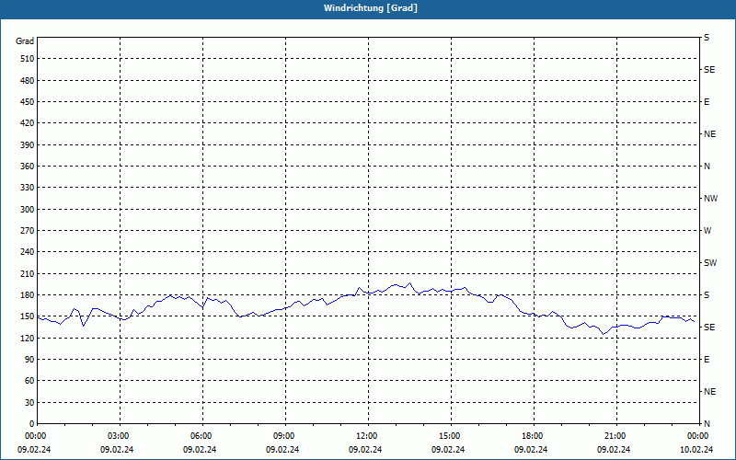Select the 240 value on the left axis
Viewport: 736px width, 460px height.
(28, 252)
